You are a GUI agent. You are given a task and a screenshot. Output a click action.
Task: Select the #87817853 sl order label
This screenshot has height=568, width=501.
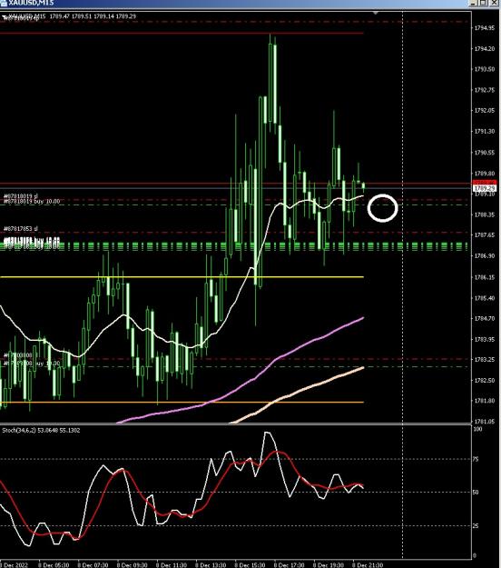click(21, 229)
